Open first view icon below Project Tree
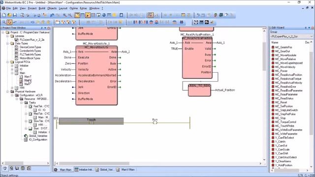This screenshot has width=315, height=177. pos(5,168)
